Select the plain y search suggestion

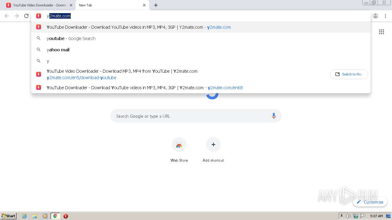click(x=201, y=61)
